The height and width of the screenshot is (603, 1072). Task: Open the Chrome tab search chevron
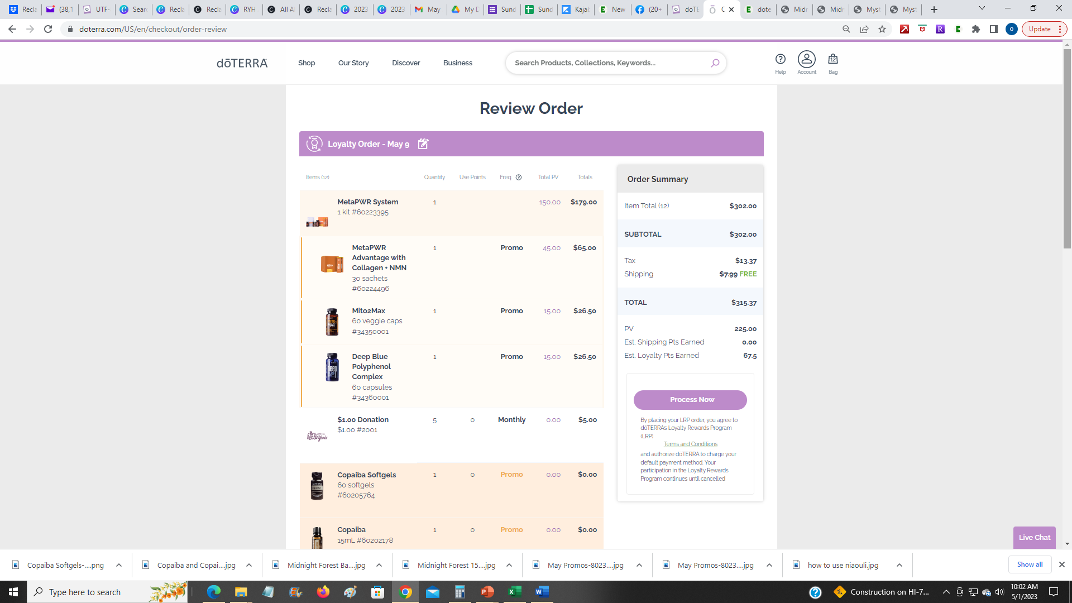click(x=982, y=8)
